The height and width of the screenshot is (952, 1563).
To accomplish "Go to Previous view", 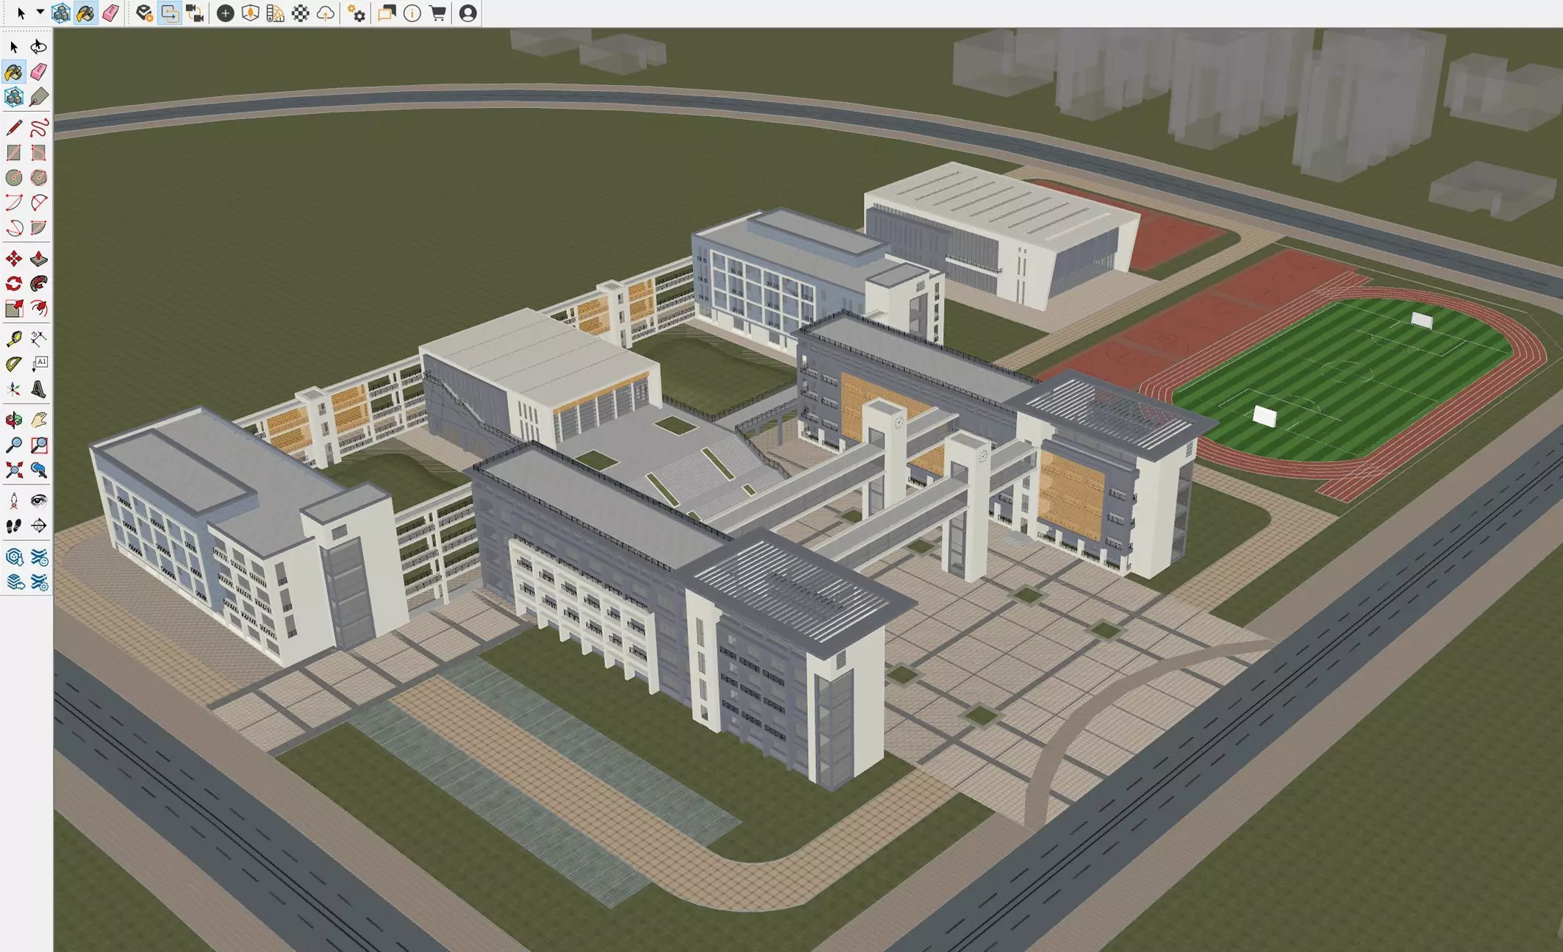I will [x=38, y=470].
